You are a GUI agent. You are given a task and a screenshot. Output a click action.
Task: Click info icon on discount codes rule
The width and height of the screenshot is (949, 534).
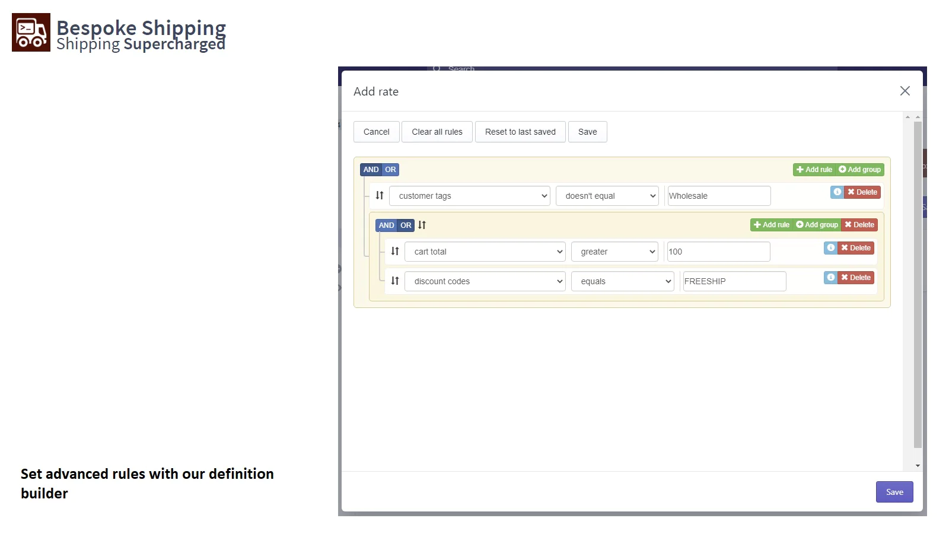point(830,278)
